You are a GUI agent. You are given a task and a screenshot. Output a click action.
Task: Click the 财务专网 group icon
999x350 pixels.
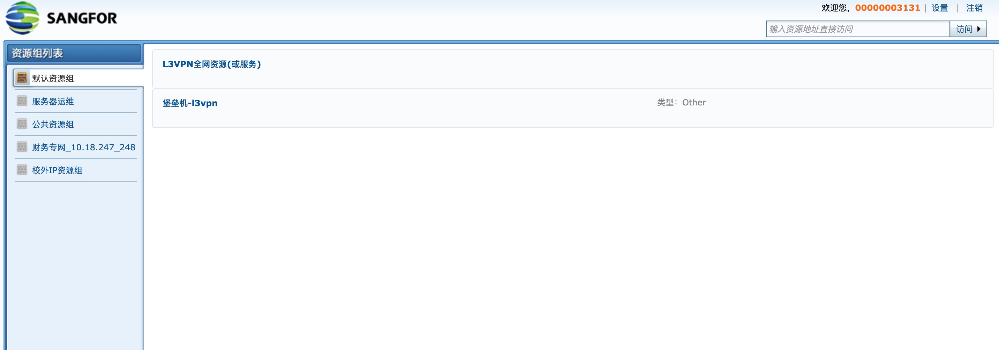[22, 146]
